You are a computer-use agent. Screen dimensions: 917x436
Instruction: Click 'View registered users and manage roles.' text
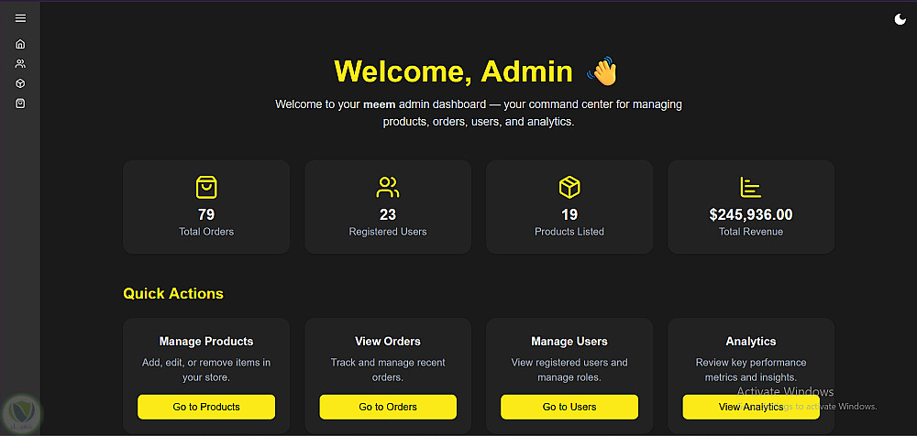(569, 370)
